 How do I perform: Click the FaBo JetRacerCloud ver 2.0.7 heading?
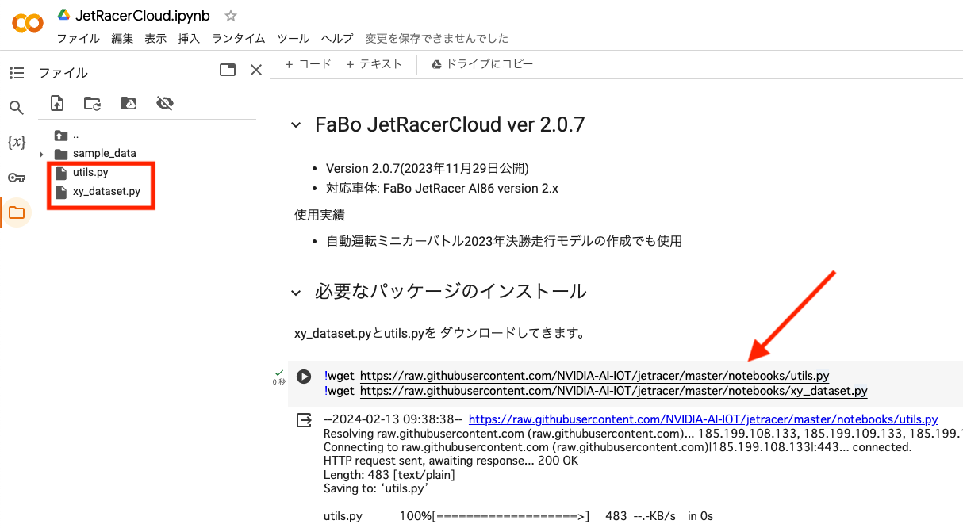click(x=450, y=124)
